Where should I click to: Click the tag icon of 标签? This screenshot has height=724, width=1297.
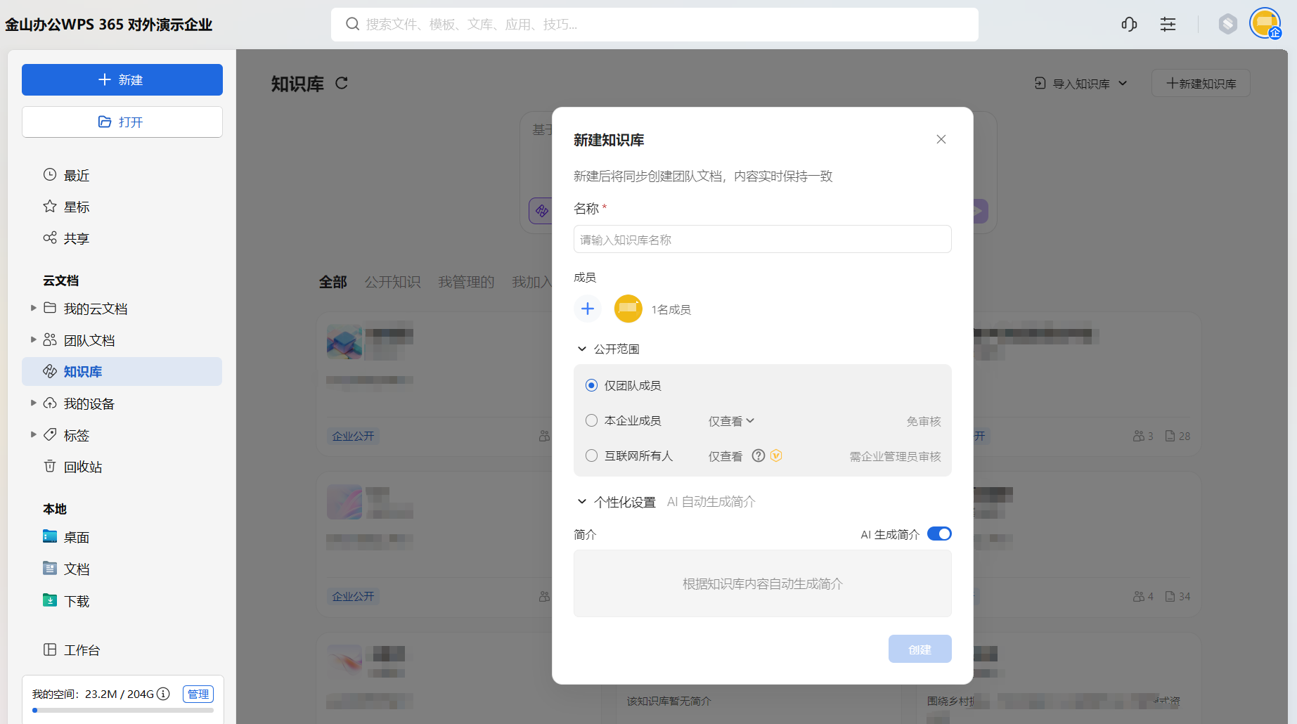[x=50, y=434]
